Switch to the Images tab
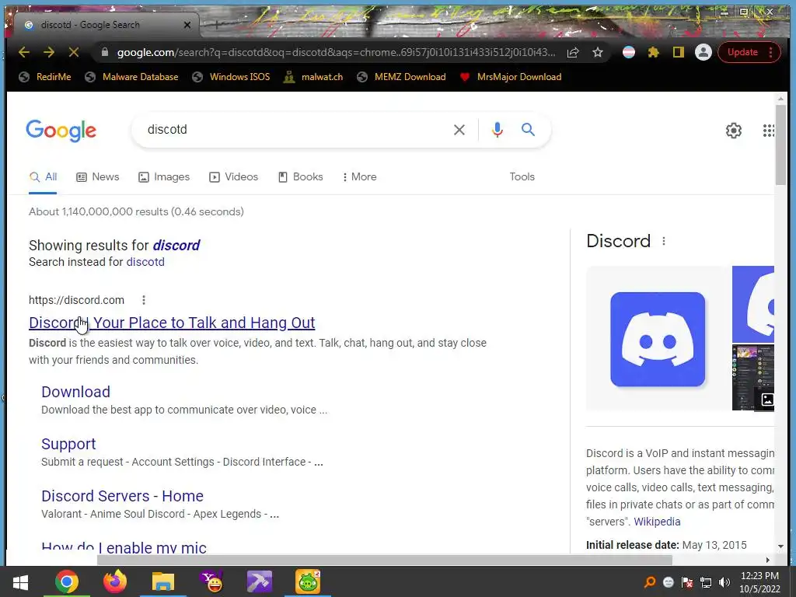The image size is (796, 597). pos(164,176)
